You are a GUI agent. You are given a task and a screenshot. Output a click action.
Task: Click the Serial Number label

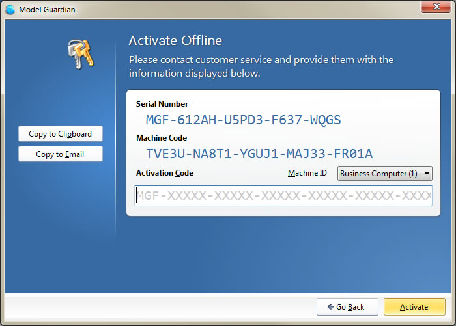click(x=162, y=104)
